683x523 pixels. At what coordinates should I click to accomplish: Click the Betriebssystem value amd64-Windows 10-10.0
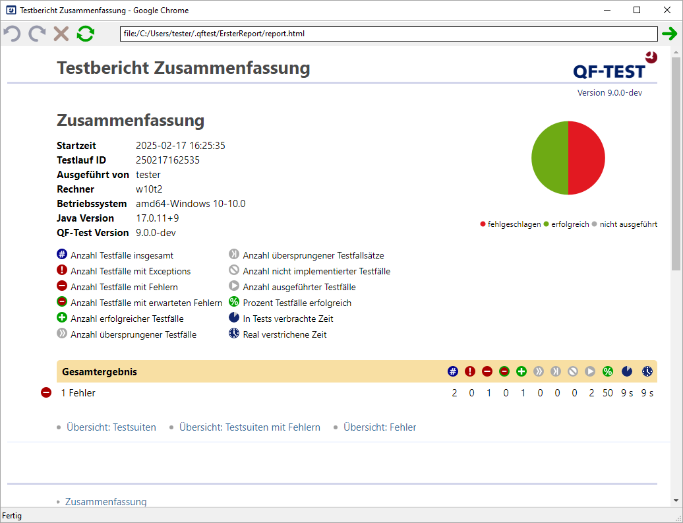click(x=191, y=204)
